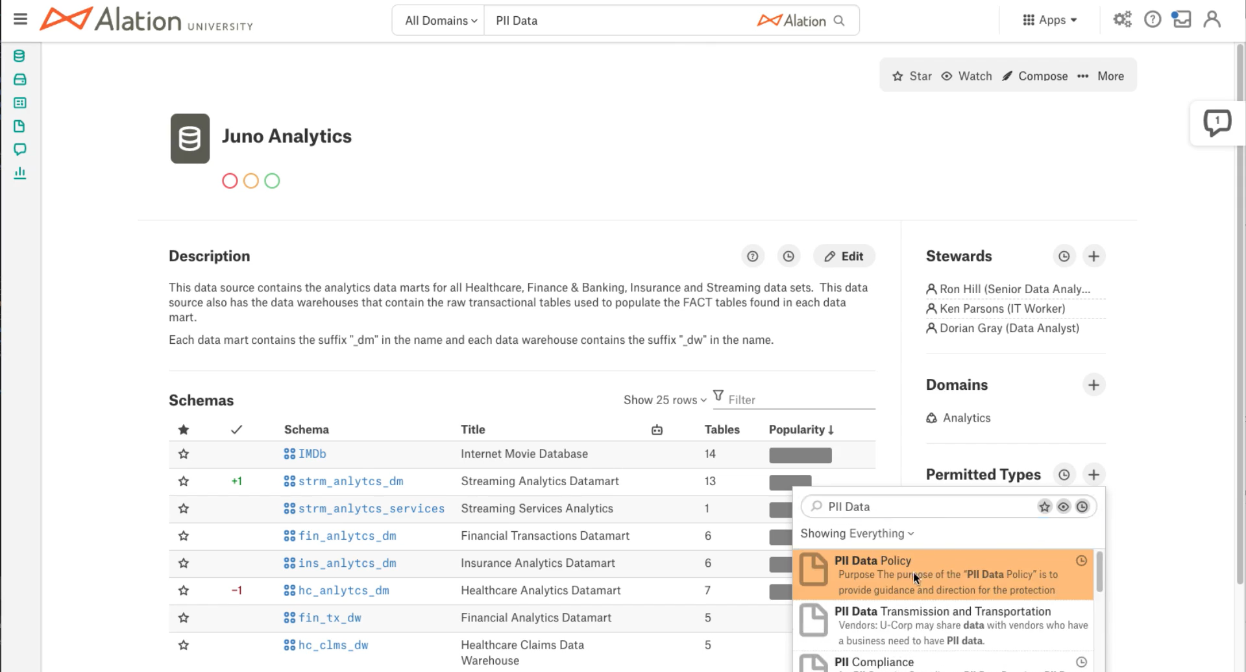This screenshot has width=1246, height=672.
Task: Open the conversations sidebar icon
Action: [x=19, y=149]
